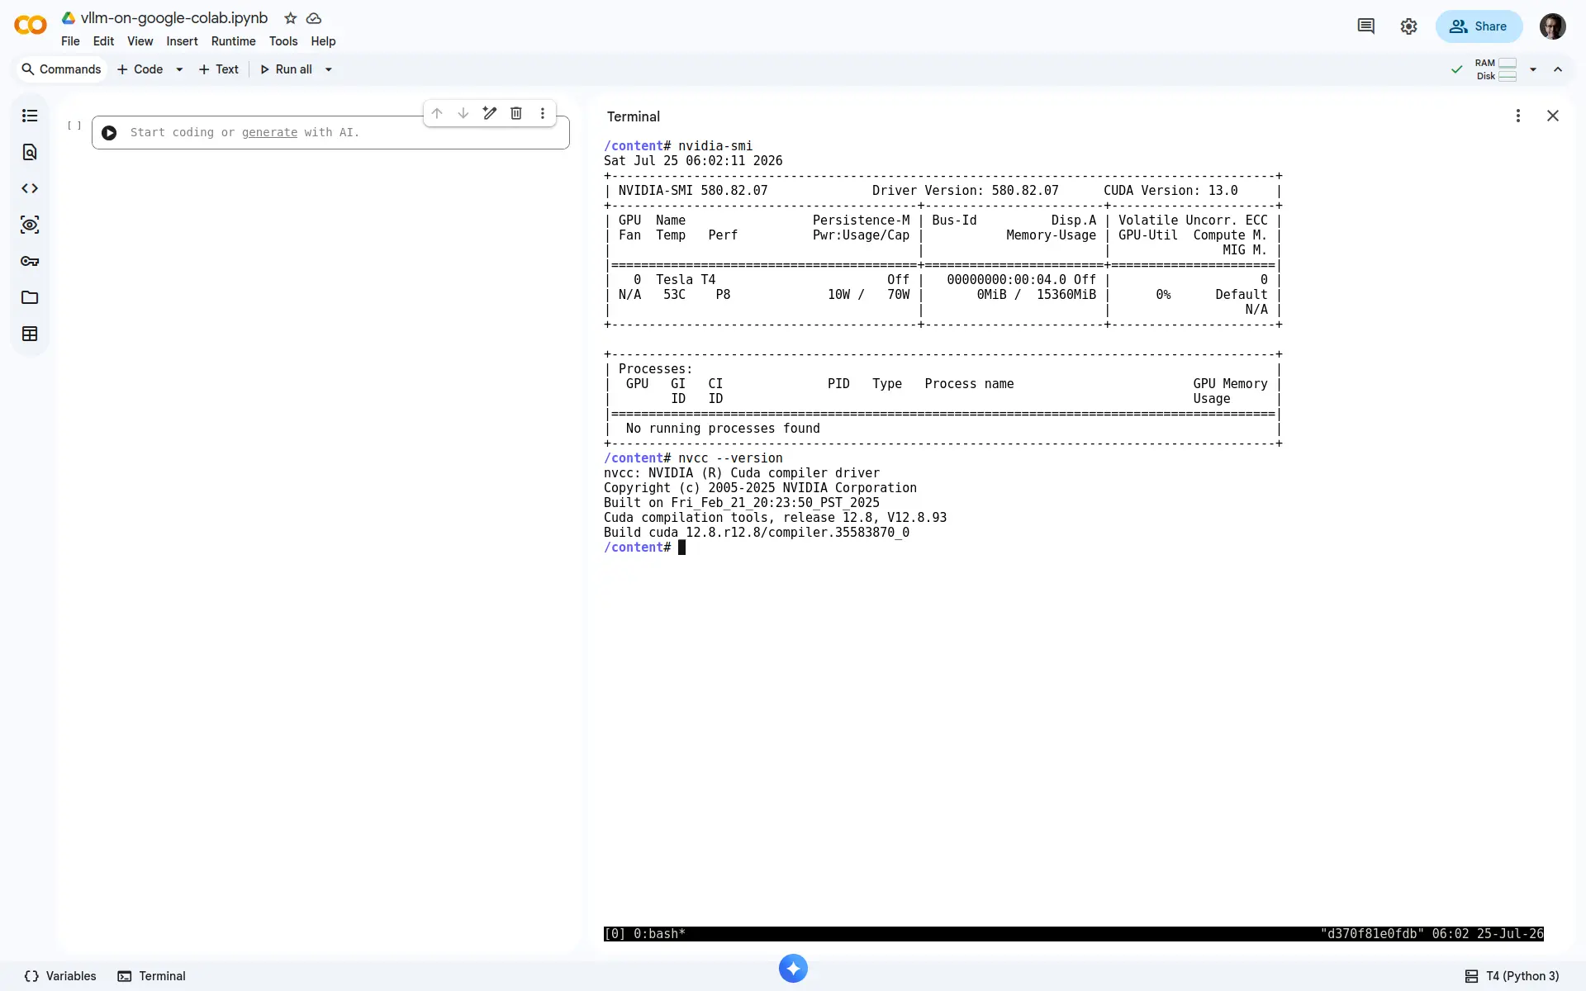The image size is (1586, 991).
Task: Open the user account avatar
Action: tap(1552, 26)
